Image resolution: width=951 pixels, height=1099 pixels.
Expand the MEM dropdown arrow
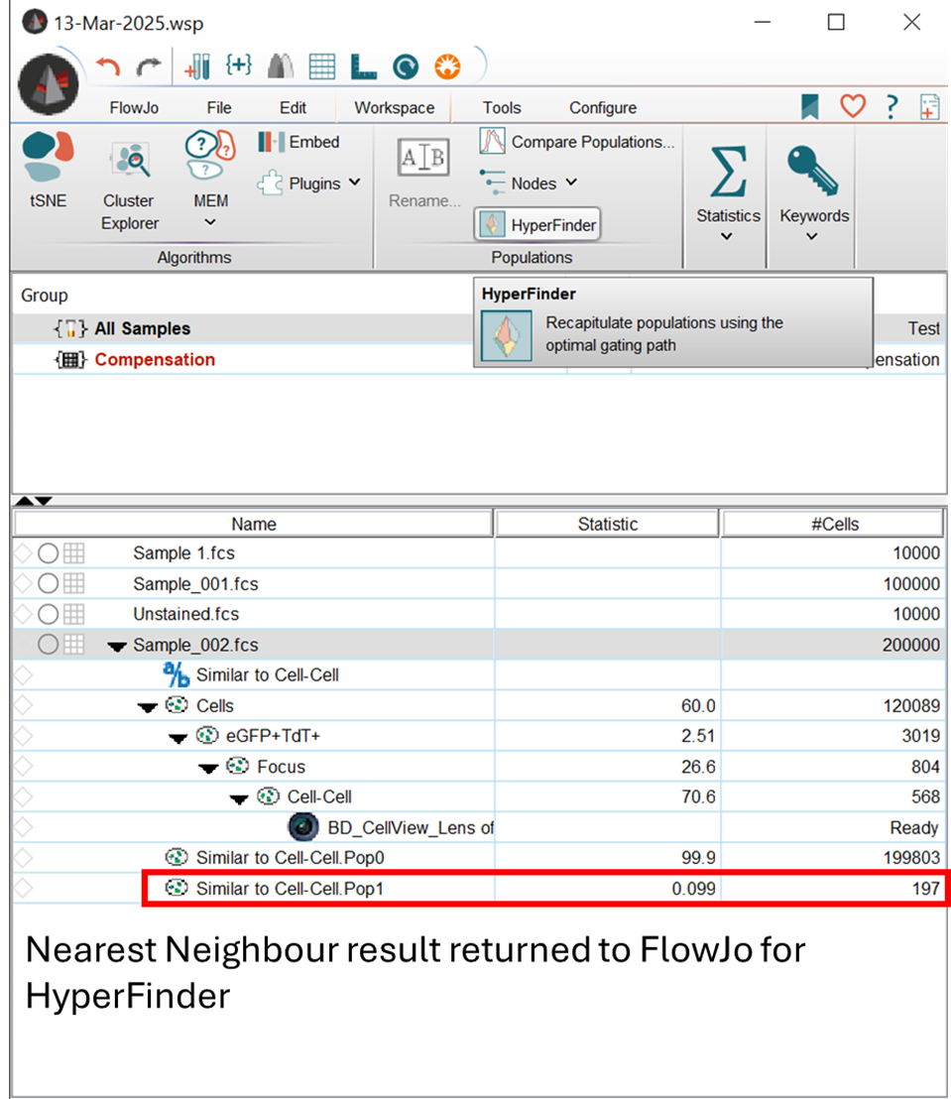coord(209,223)
